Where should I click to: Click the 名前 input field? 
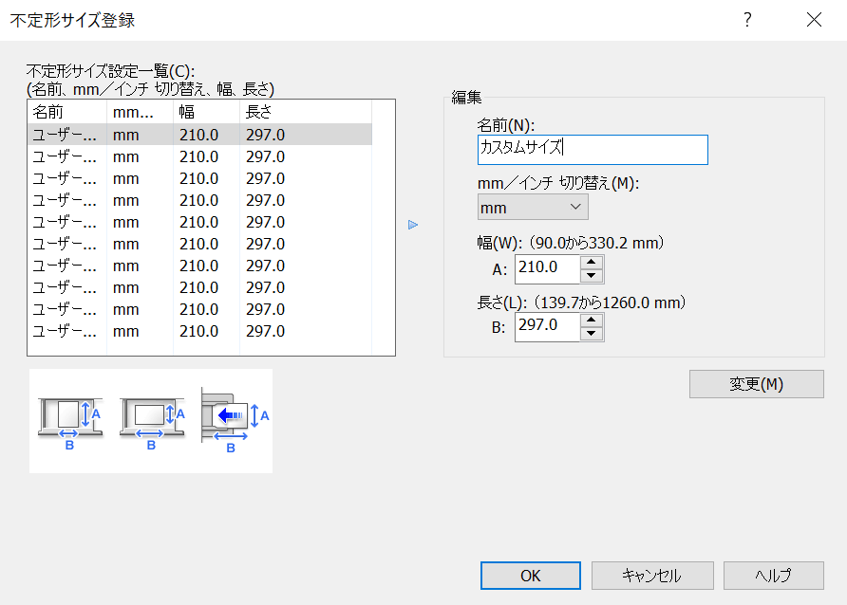pyautogui.click(x=593, y=149)
